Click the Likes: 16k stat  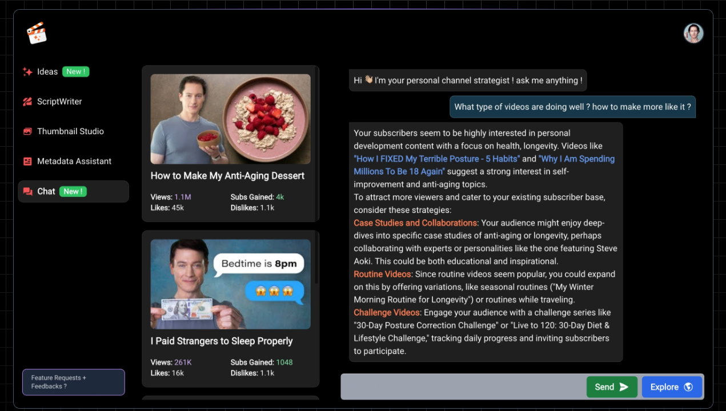click(167, 373)
